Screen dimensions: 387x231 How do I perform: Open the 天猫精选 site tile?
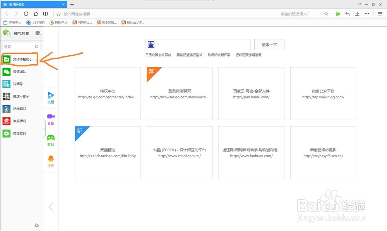108,152
